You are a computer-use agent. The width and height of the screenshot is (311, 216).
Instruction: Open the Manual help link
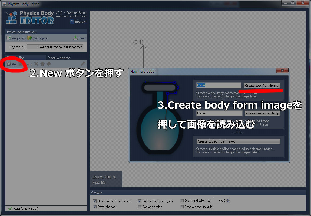(x=78, y=22)
